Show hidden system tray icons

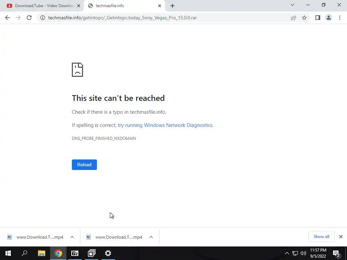287,253
